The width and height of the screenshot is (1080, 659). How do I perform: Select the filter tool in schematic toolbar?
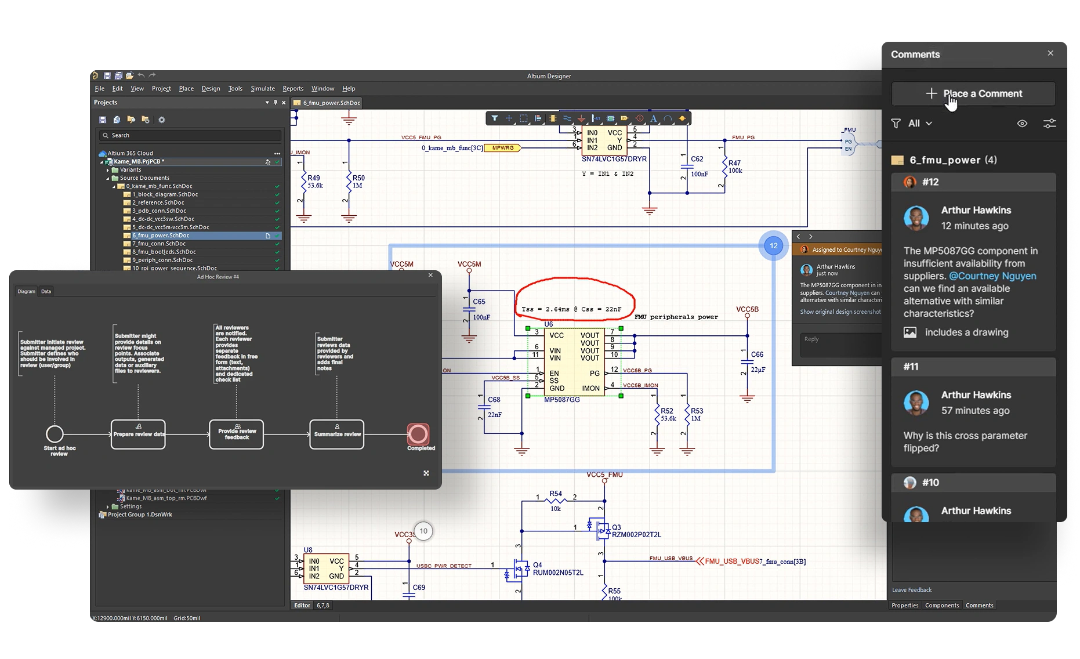tap(494, 118)
